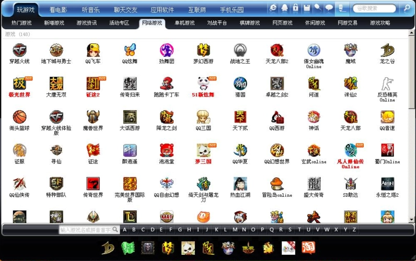Click the 泡泡堂 game icon
This screenshot has width=416, height=261.
[167, 150]
